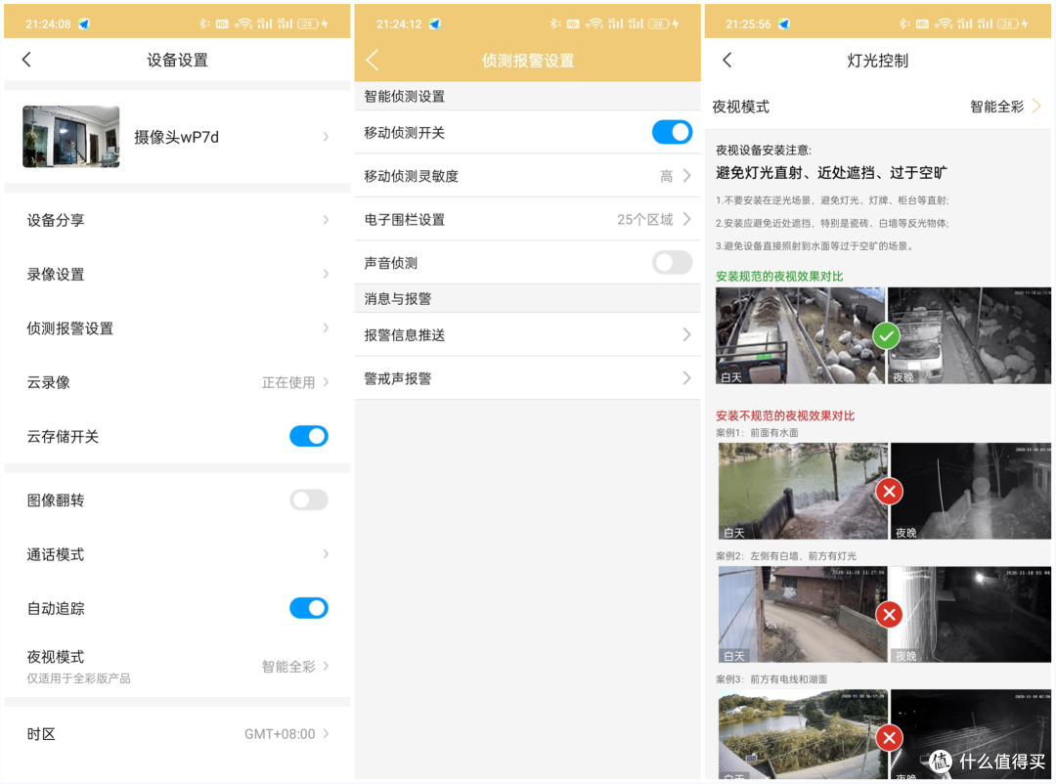Open 夜晚 image of 案例2 左侧有白墙

(x=971, y=614)
